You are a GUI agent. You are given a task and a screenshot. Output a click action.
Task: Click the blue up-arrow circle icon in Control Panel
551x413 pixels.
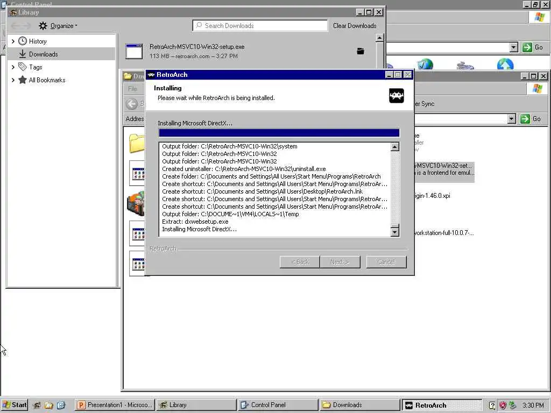505,65
